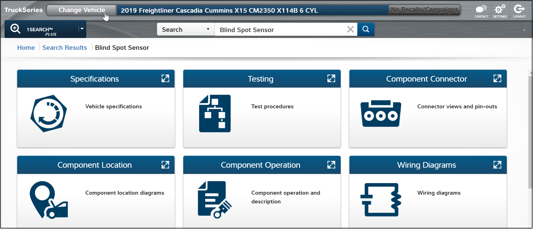The image size is (533, 229).
Task: Expand the Wiring Diagrams card
Action: click(497, 165)
